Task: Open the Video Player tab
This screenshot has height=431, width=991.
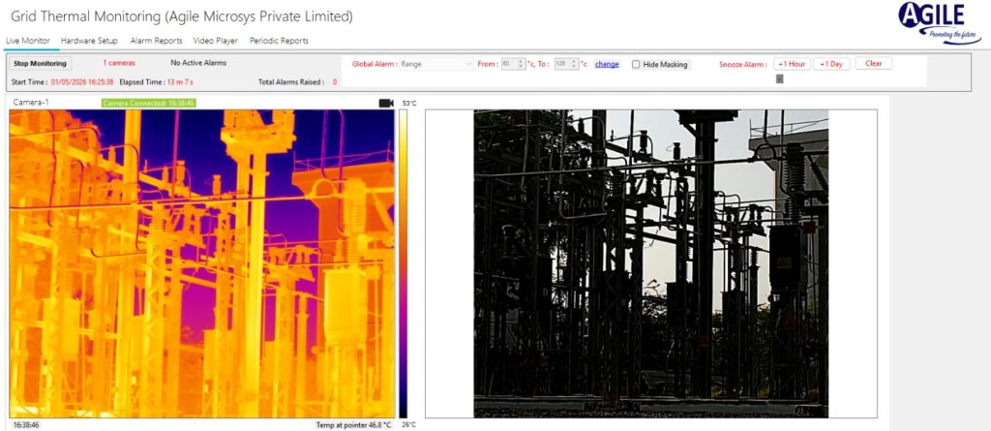Action: pyautogui.click(x=216, y=41)
